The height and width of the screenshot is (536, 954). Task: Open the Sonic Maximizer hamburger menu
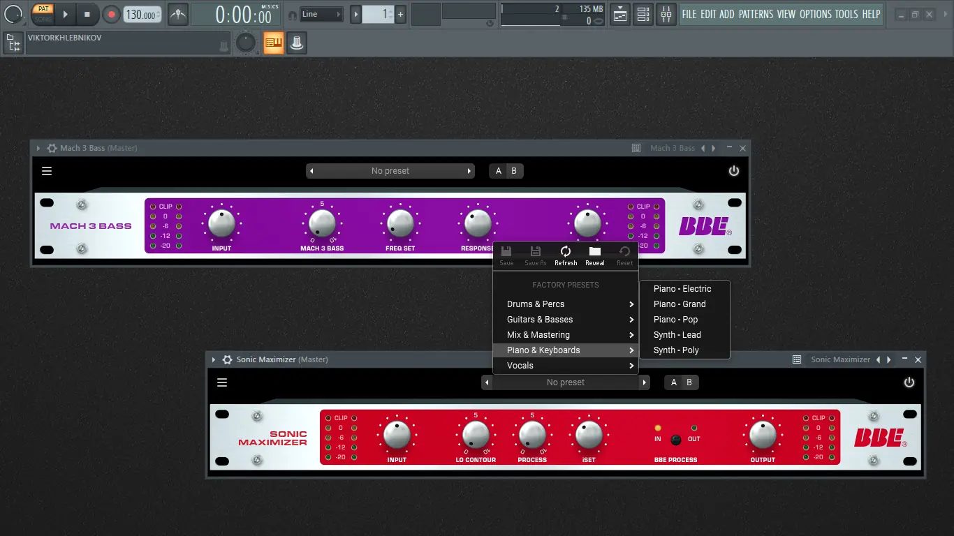point(222,382)
